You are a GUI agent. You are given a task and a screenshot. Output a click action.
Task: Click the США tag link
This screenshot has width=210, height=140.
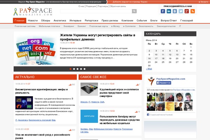(102, 102)
